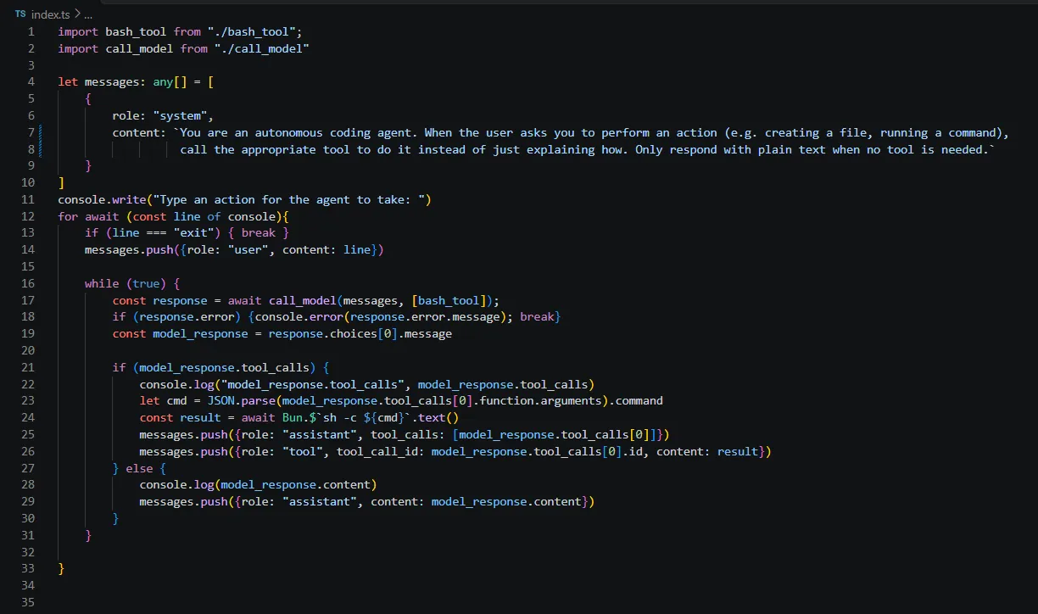The height and width of the screenshot is (614, 1038).
Task: Click [bash_tool] argument on line 17
Action: pyautogui.click(x=448, y=300)
